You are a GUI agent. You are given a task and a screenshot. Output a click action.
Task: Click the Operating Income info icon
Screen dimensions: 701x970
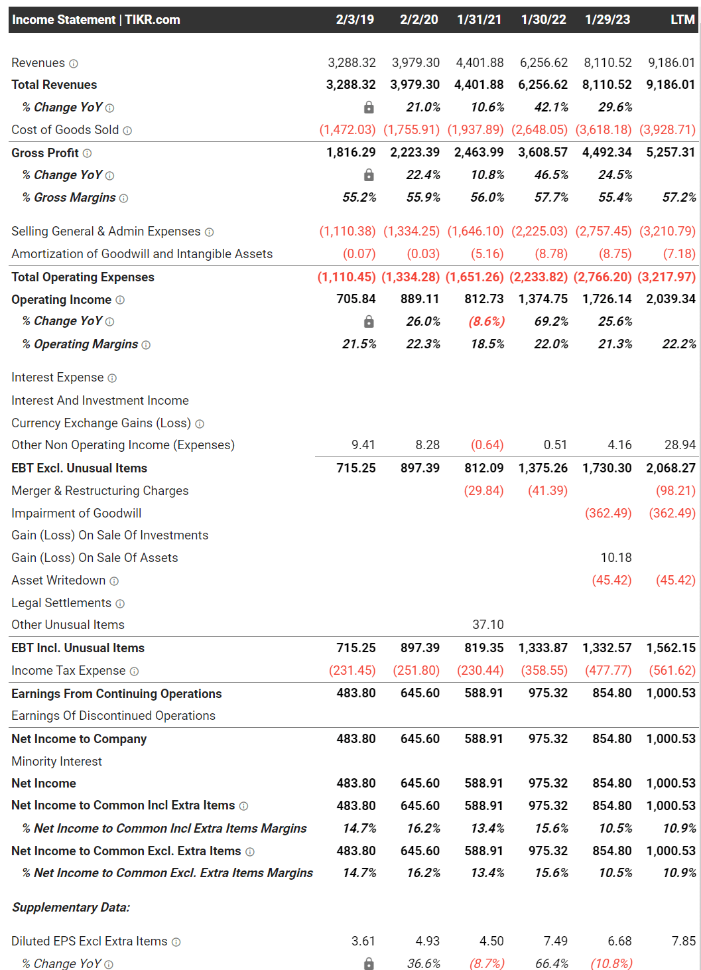tap(119, 300)
